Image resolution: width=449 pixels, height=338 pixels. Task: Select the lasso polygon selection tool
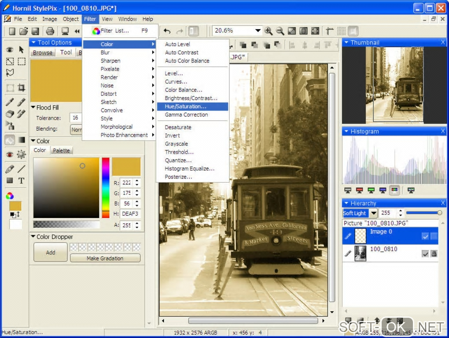pos(10,73)
